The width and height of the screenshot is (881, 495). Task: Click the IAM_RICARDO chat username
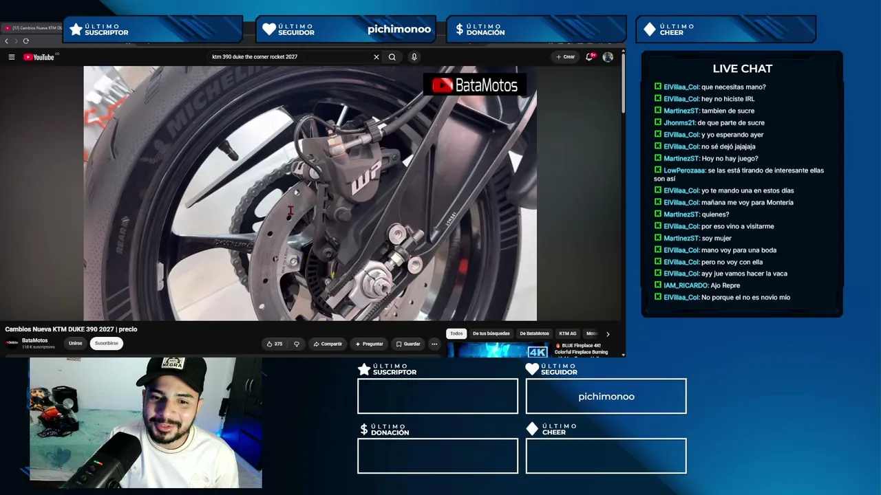[x=686, y=285]
